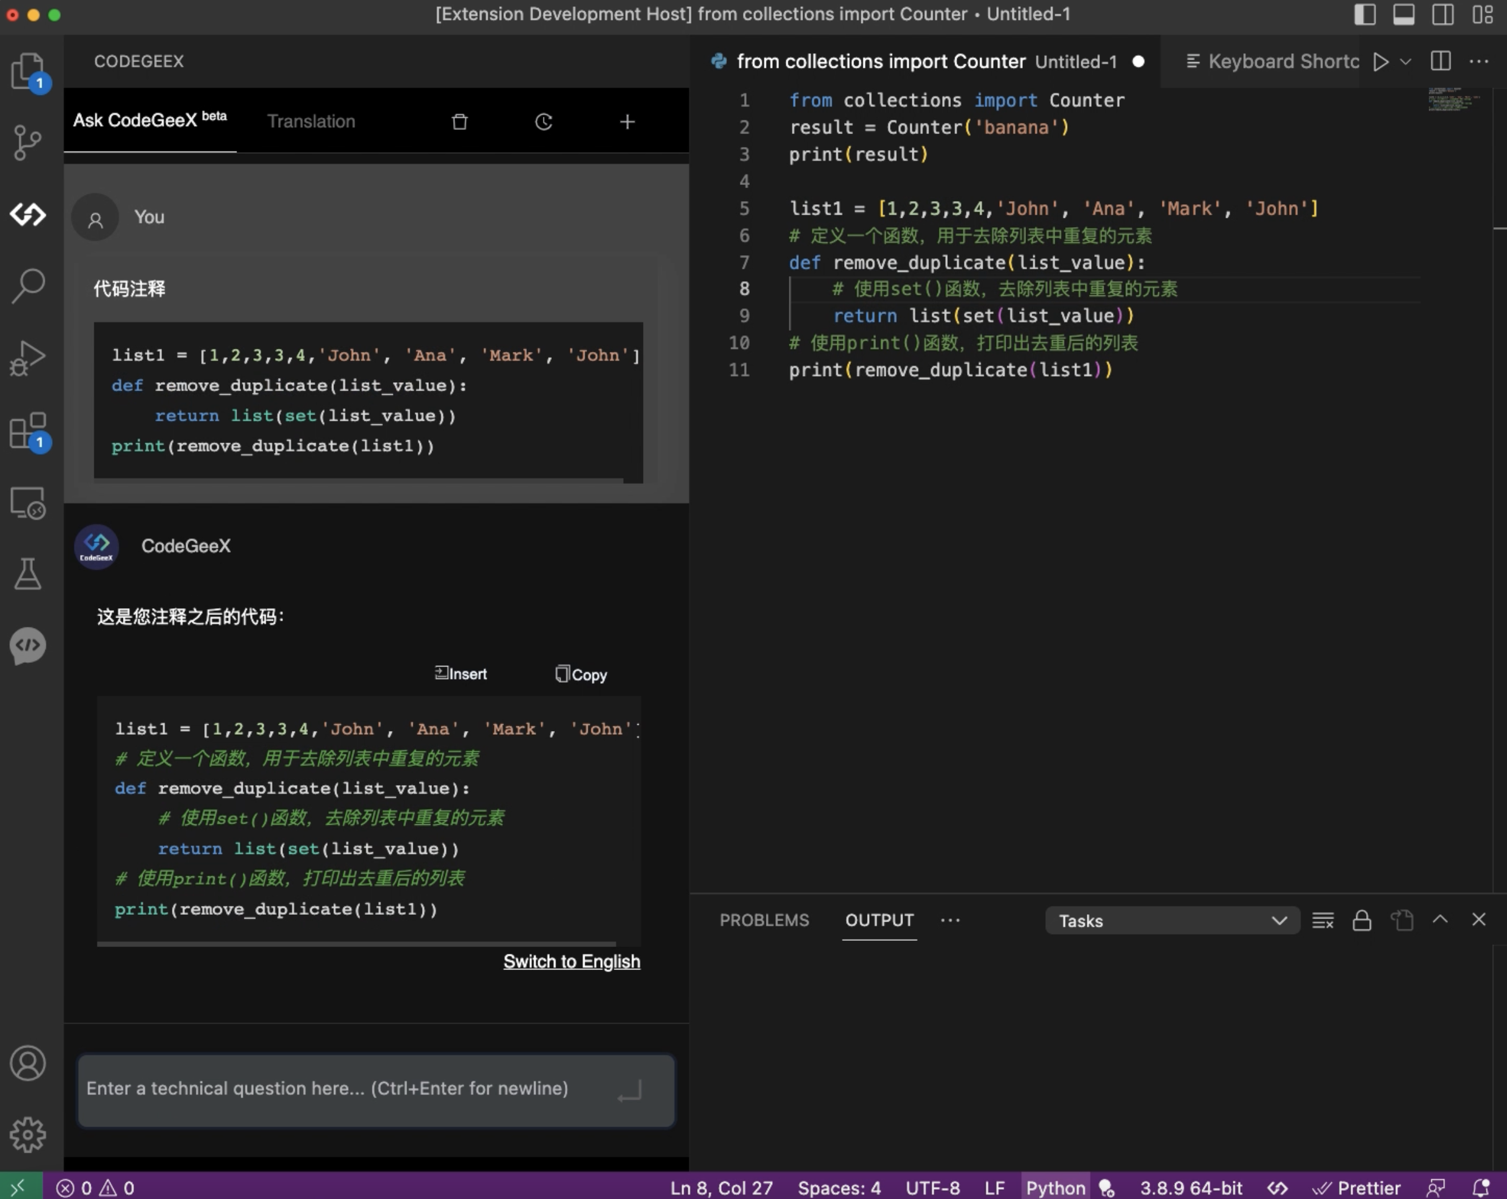Screen dimensions: 1507x1199
Task: Start new chat with plus icon
Action: tap(627, 122)
